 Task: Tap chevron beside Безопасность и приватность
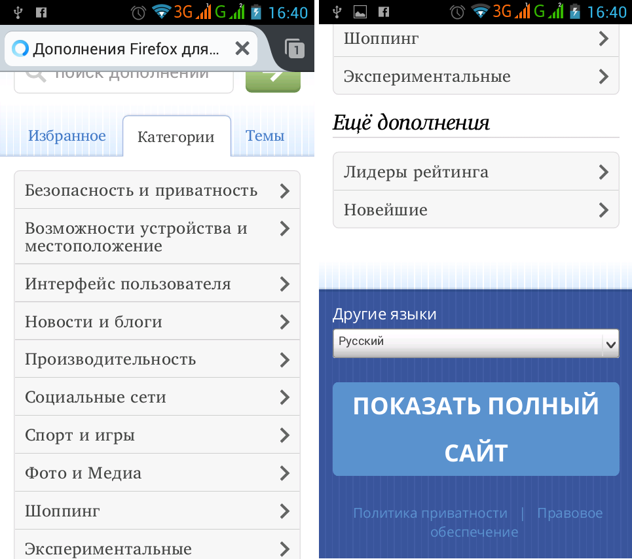click(285, 190)
